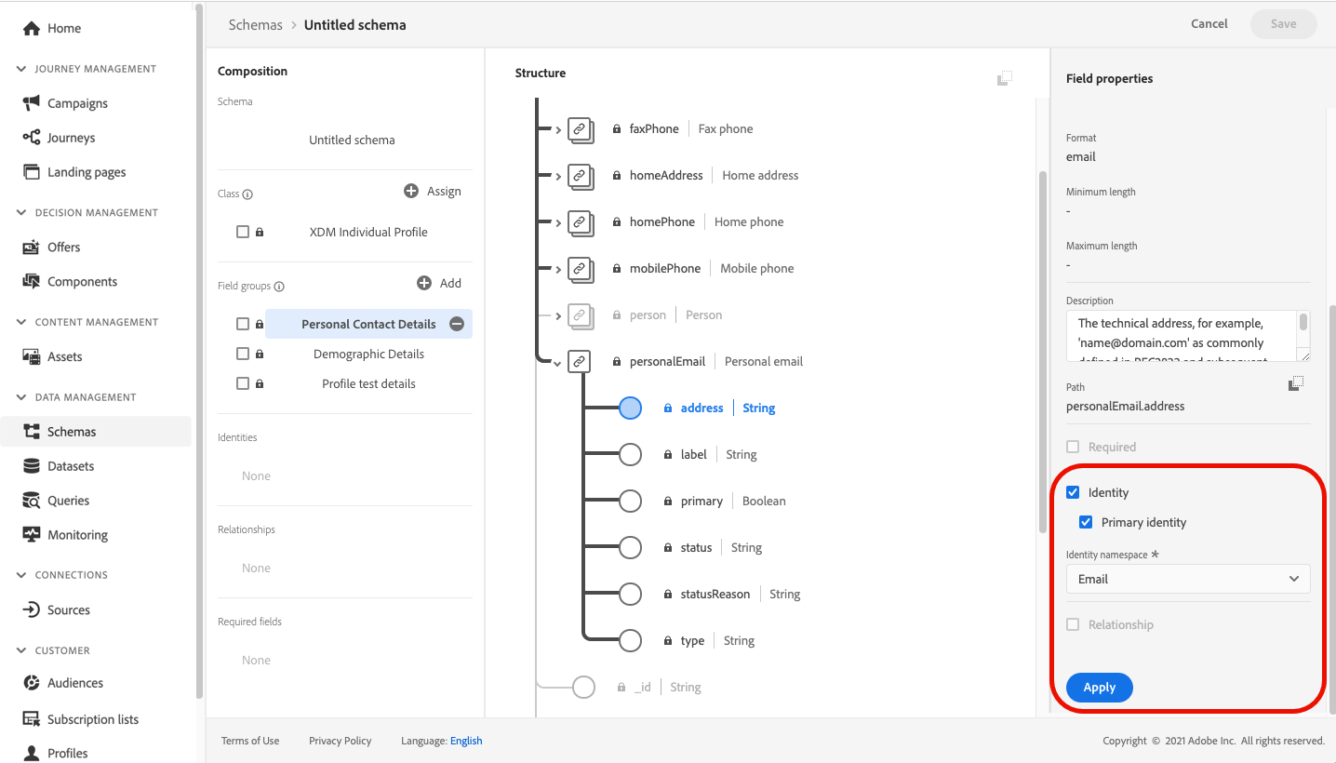Click the Apply button

pos(1099,688)
